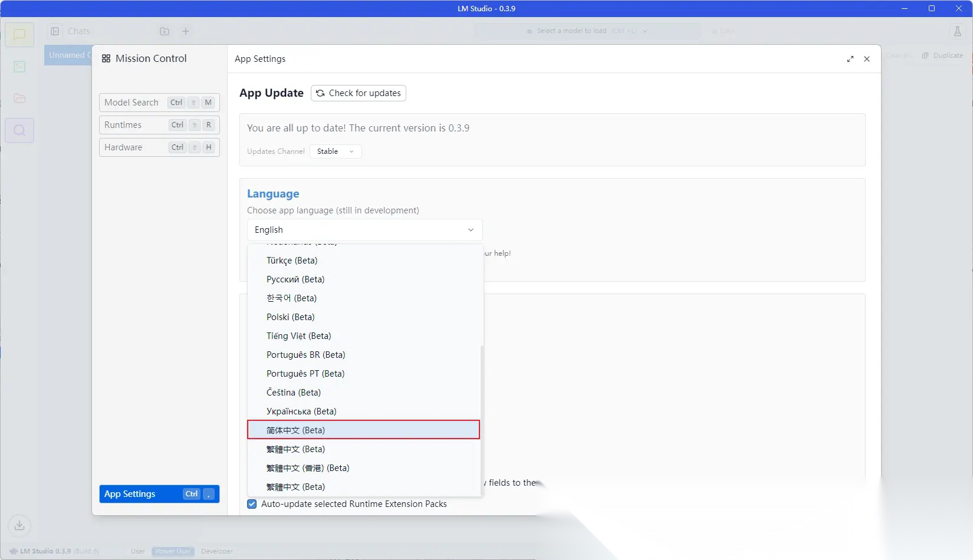Select Tiếng Việt (Beta) language

[x=364, y=336]
